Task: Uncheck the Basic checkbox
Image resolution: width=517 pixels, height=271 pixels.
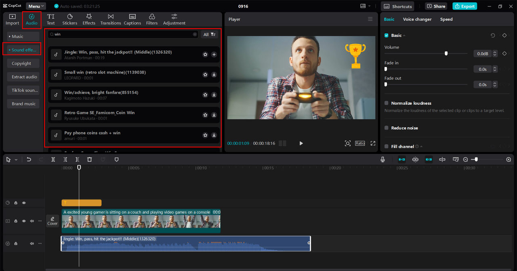Action: click(x=387, y=36)
